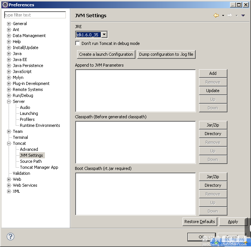The image size is (251, 247).
Task: Click Directory beside the Classpath list
Action: 213,134
